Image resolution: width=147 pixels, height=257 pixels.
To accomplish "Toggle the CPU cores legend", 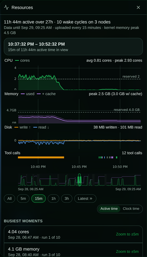I will (x=22, y=60).
